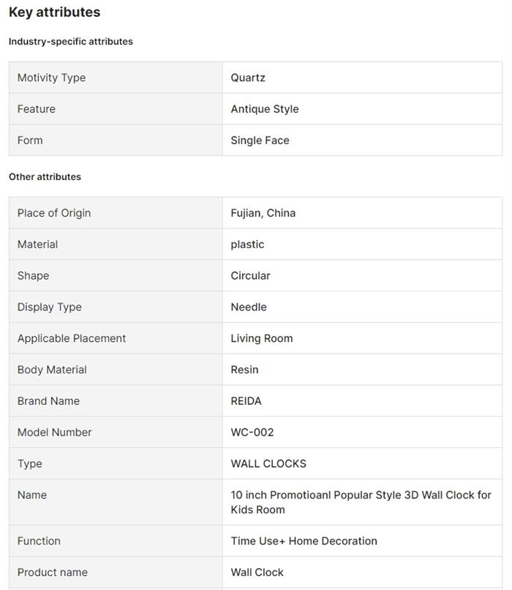Image resolution: width=512 pixels, height=590 pixels.
Task: Click the Wall Clock product name value
Action: pyautogui.click(x=257, y=572)
